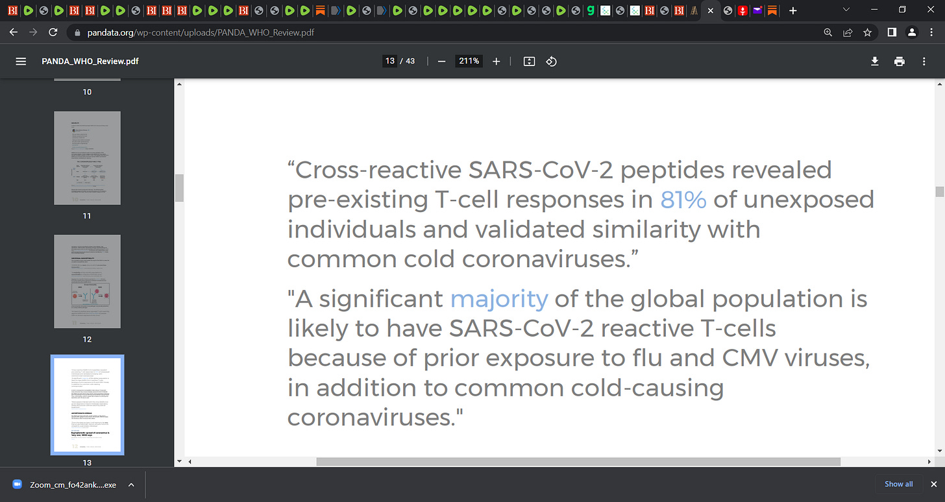Click the highlighted '81%' text
This screenshot has width=945, height=502.
pyautogui.click(x=683, y=200)
